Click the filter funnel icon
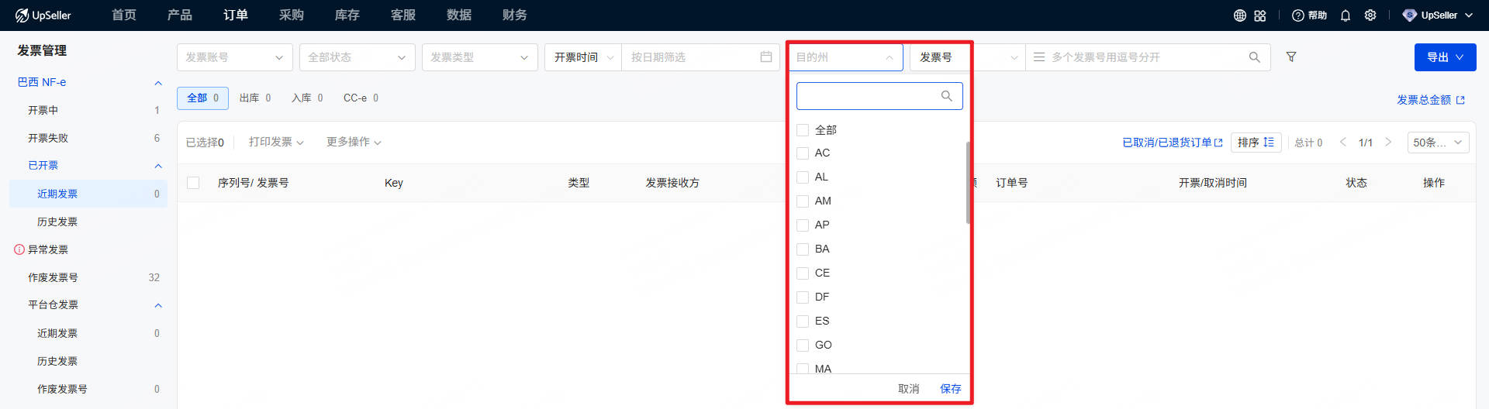This screenshot has height=409, width=1489. [1291, 57]
